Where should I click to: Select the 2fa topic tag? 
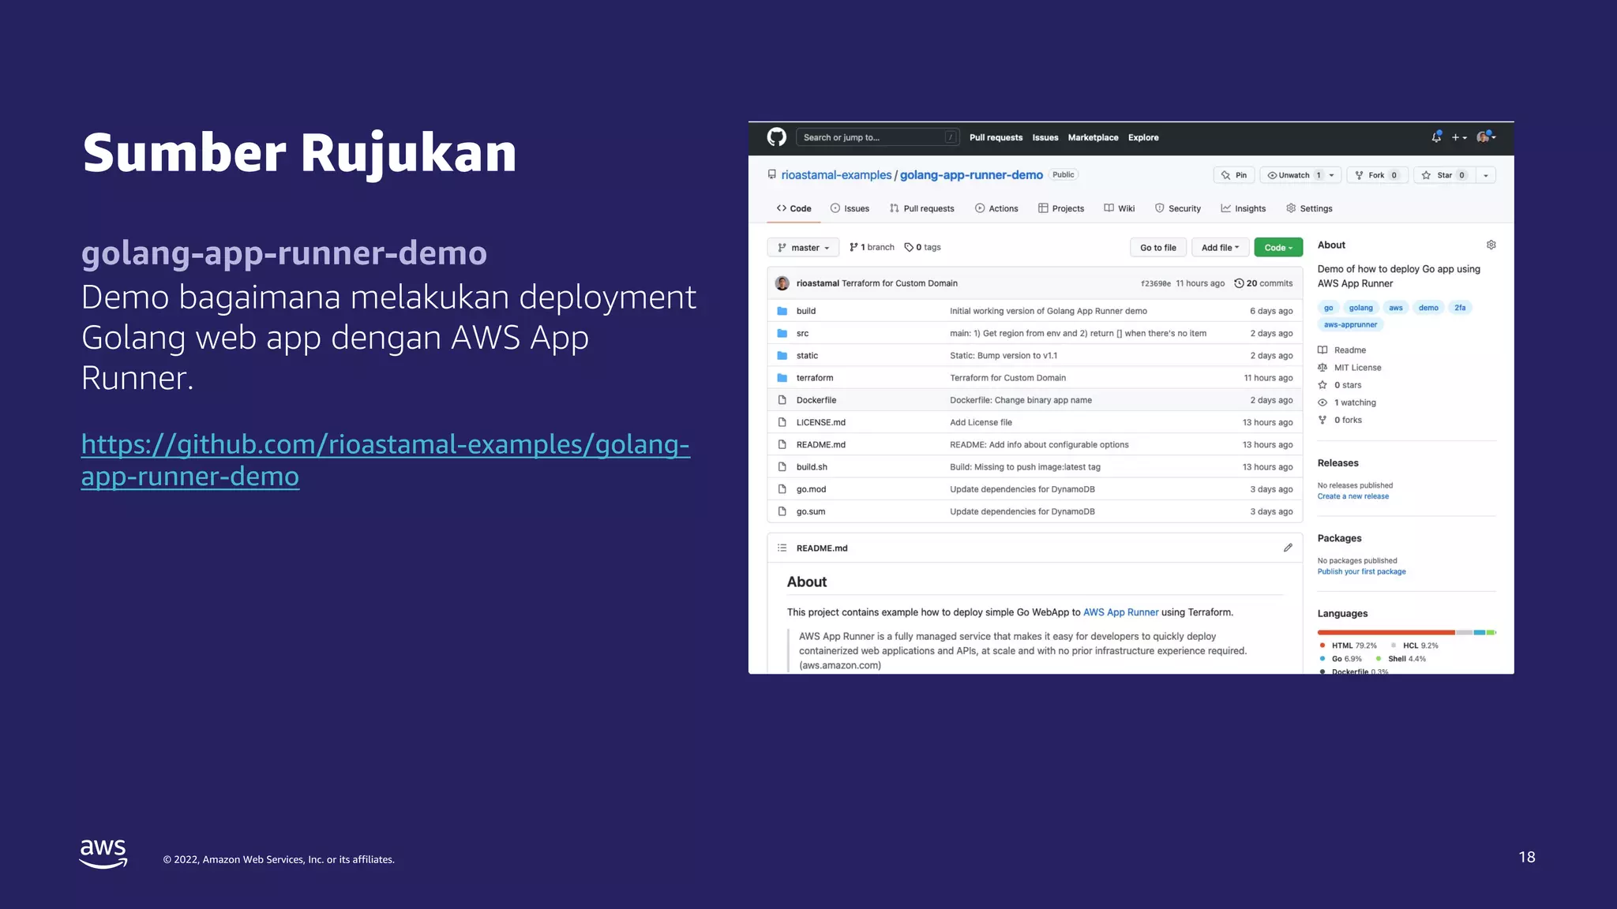1460,308
